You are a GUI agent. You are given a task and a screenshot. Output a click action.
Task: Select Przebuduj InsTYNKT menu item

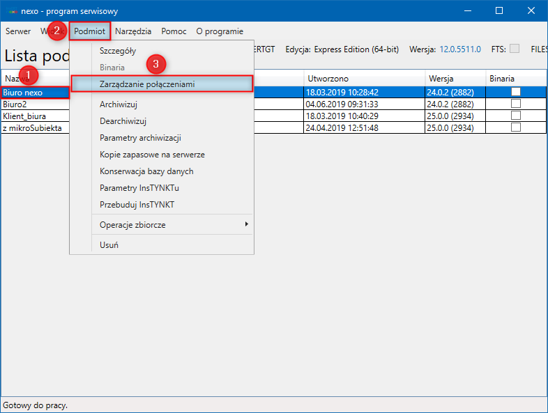tap(137, 205)
